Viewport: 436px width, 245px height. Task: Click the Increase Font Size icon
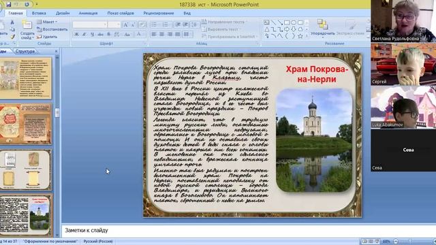pos(125,24)
